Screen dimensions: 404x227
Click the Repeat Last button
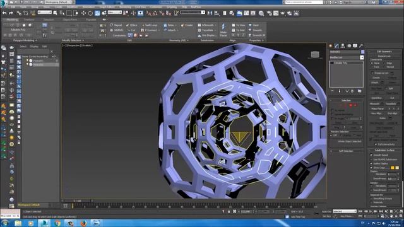(x=384, y=56)
